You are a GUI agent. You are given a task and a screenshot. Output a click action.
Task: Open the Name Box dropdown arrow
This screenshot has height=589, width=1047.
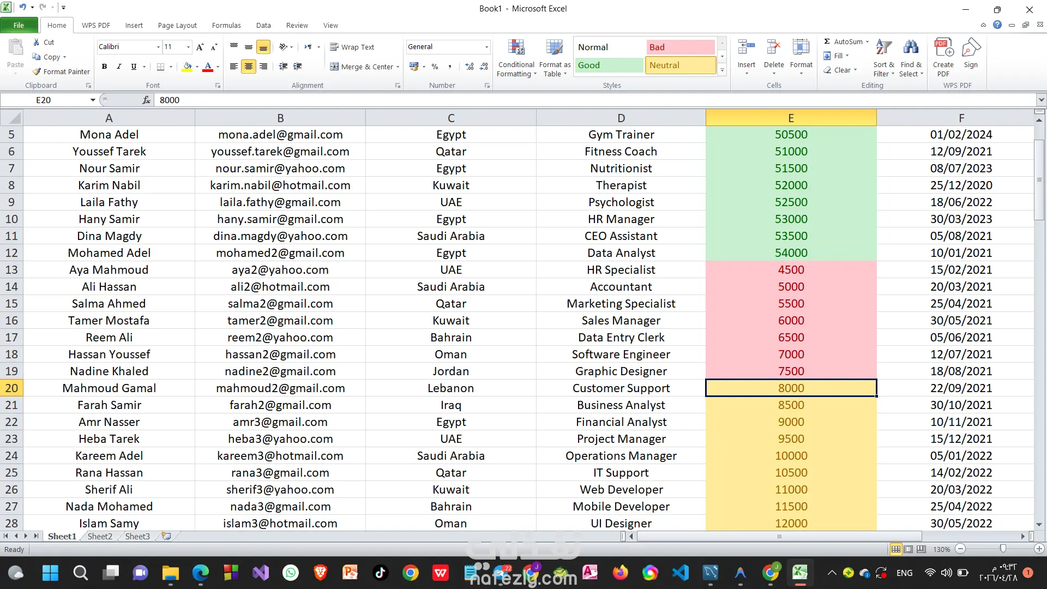pyautogui.click(x=93, y=100)
